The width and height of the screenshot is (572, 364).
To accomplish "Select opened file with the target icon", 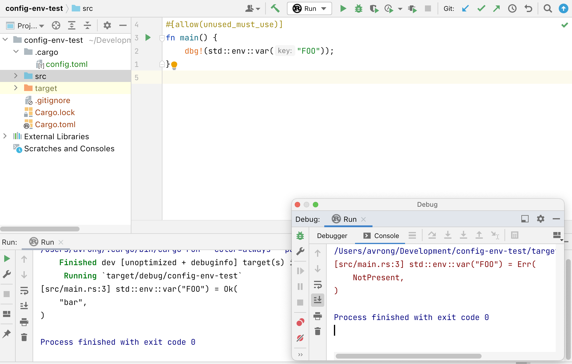I will pyautogui.click(x=56, y=26).
